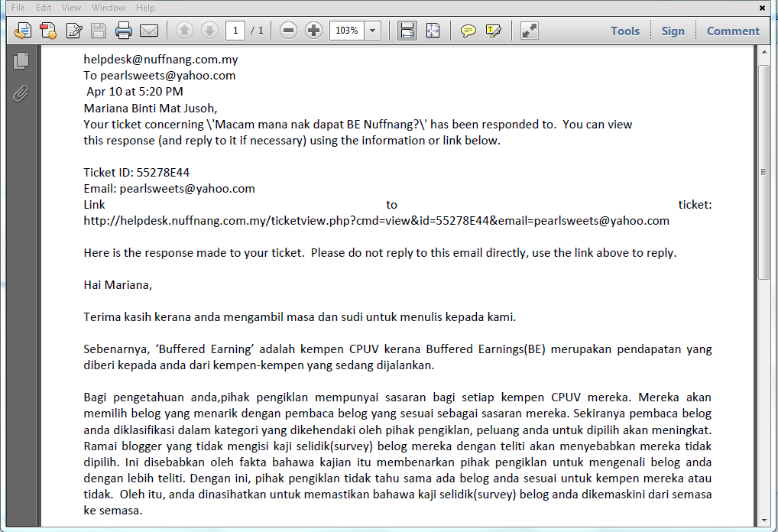Screen dimensions: 778x532
Task: Click the 'Terima kasih kerana anda' sentence
Action: pos(300,317)
